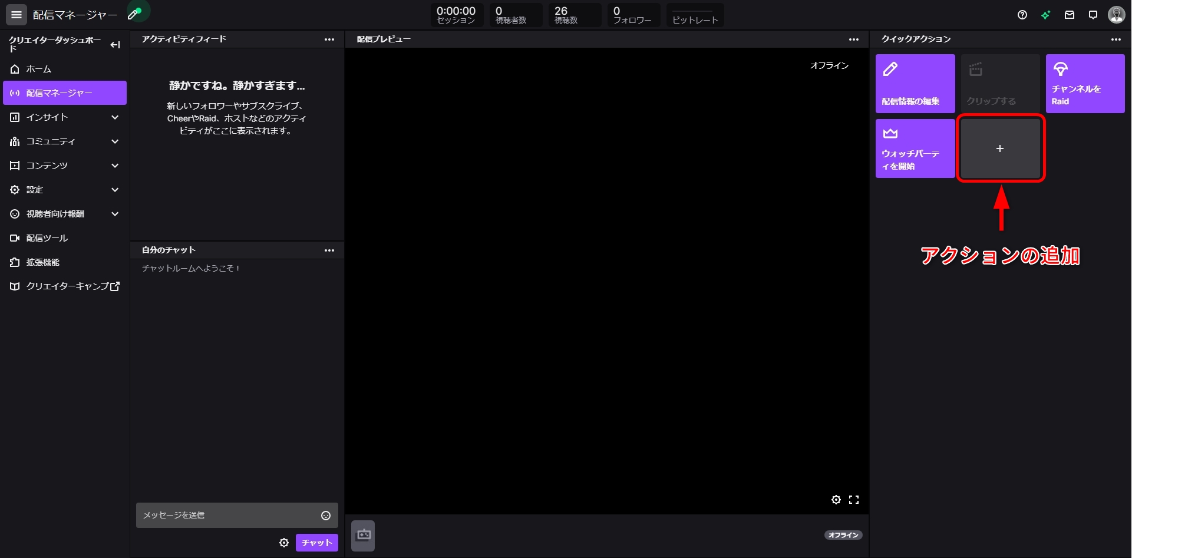
Task: Click the オフライン badge below preview
Action: [x=843, y=535]
